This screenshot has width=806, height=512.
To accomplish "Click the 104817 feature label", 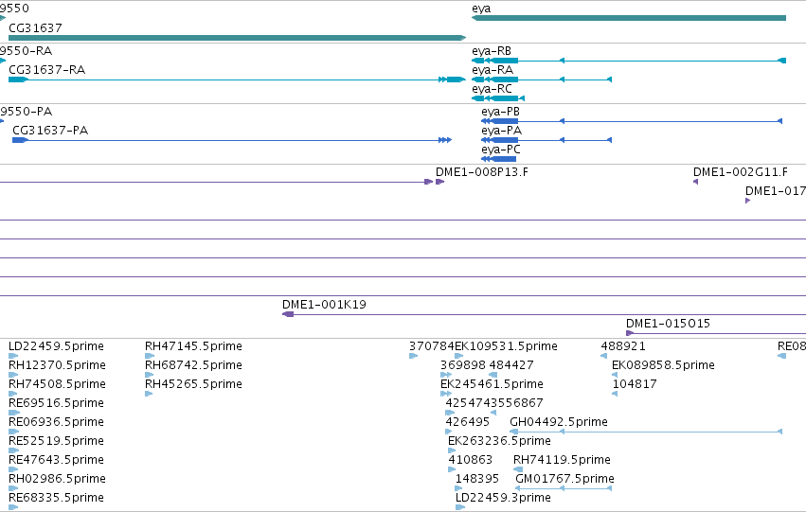I will click(x=635, y=384).
